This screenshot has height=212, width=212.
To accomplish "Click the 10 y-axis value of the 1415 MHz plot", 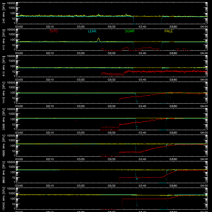I will [14, 98].
